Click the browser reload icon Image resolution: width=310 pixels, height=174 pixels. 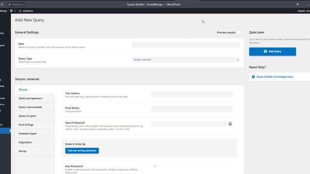click(x=2, y=4)
